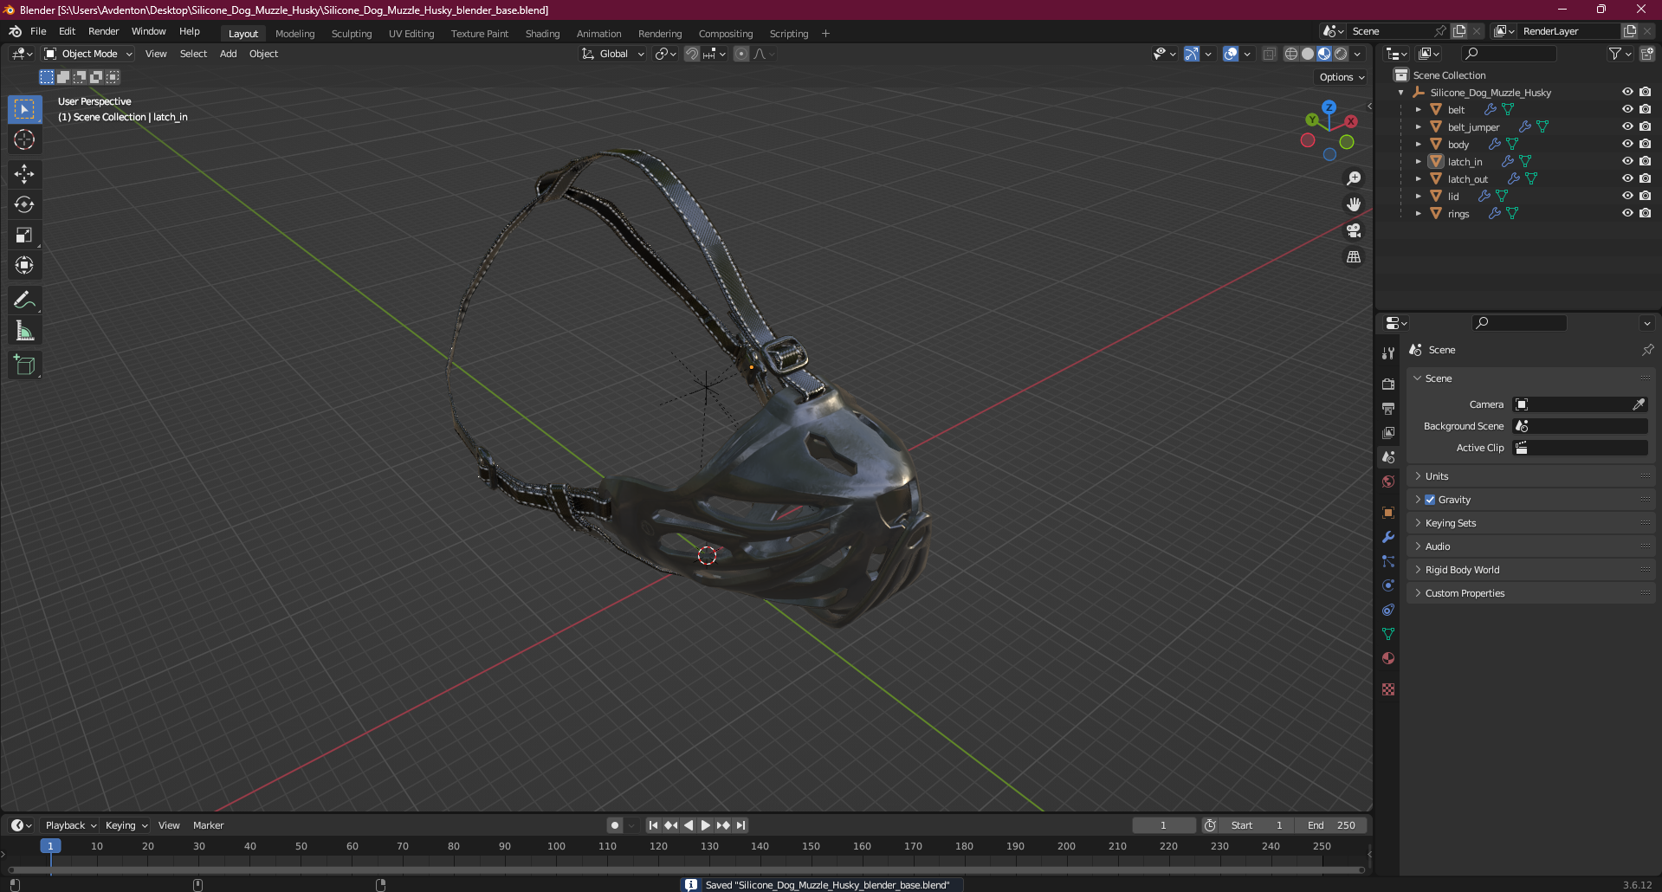Open the Object Mode dropdown
1662x892 pixels.
pyautogui.click(x=88, y=54)
